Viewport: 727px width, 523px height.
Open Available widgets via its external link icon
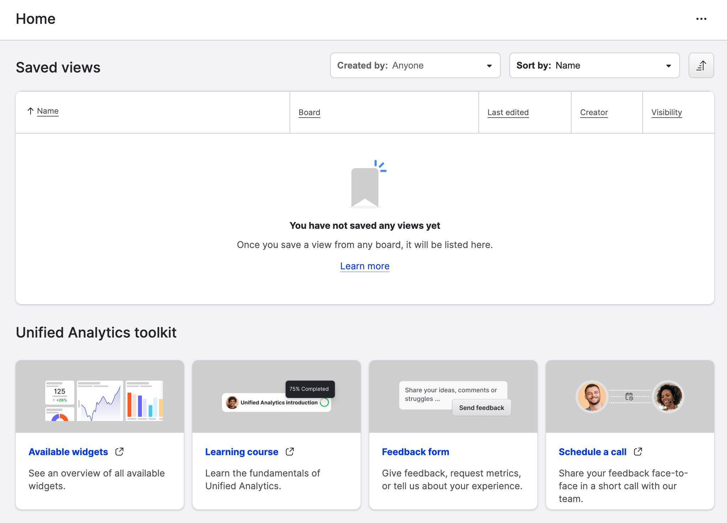[x=119, y=452]
